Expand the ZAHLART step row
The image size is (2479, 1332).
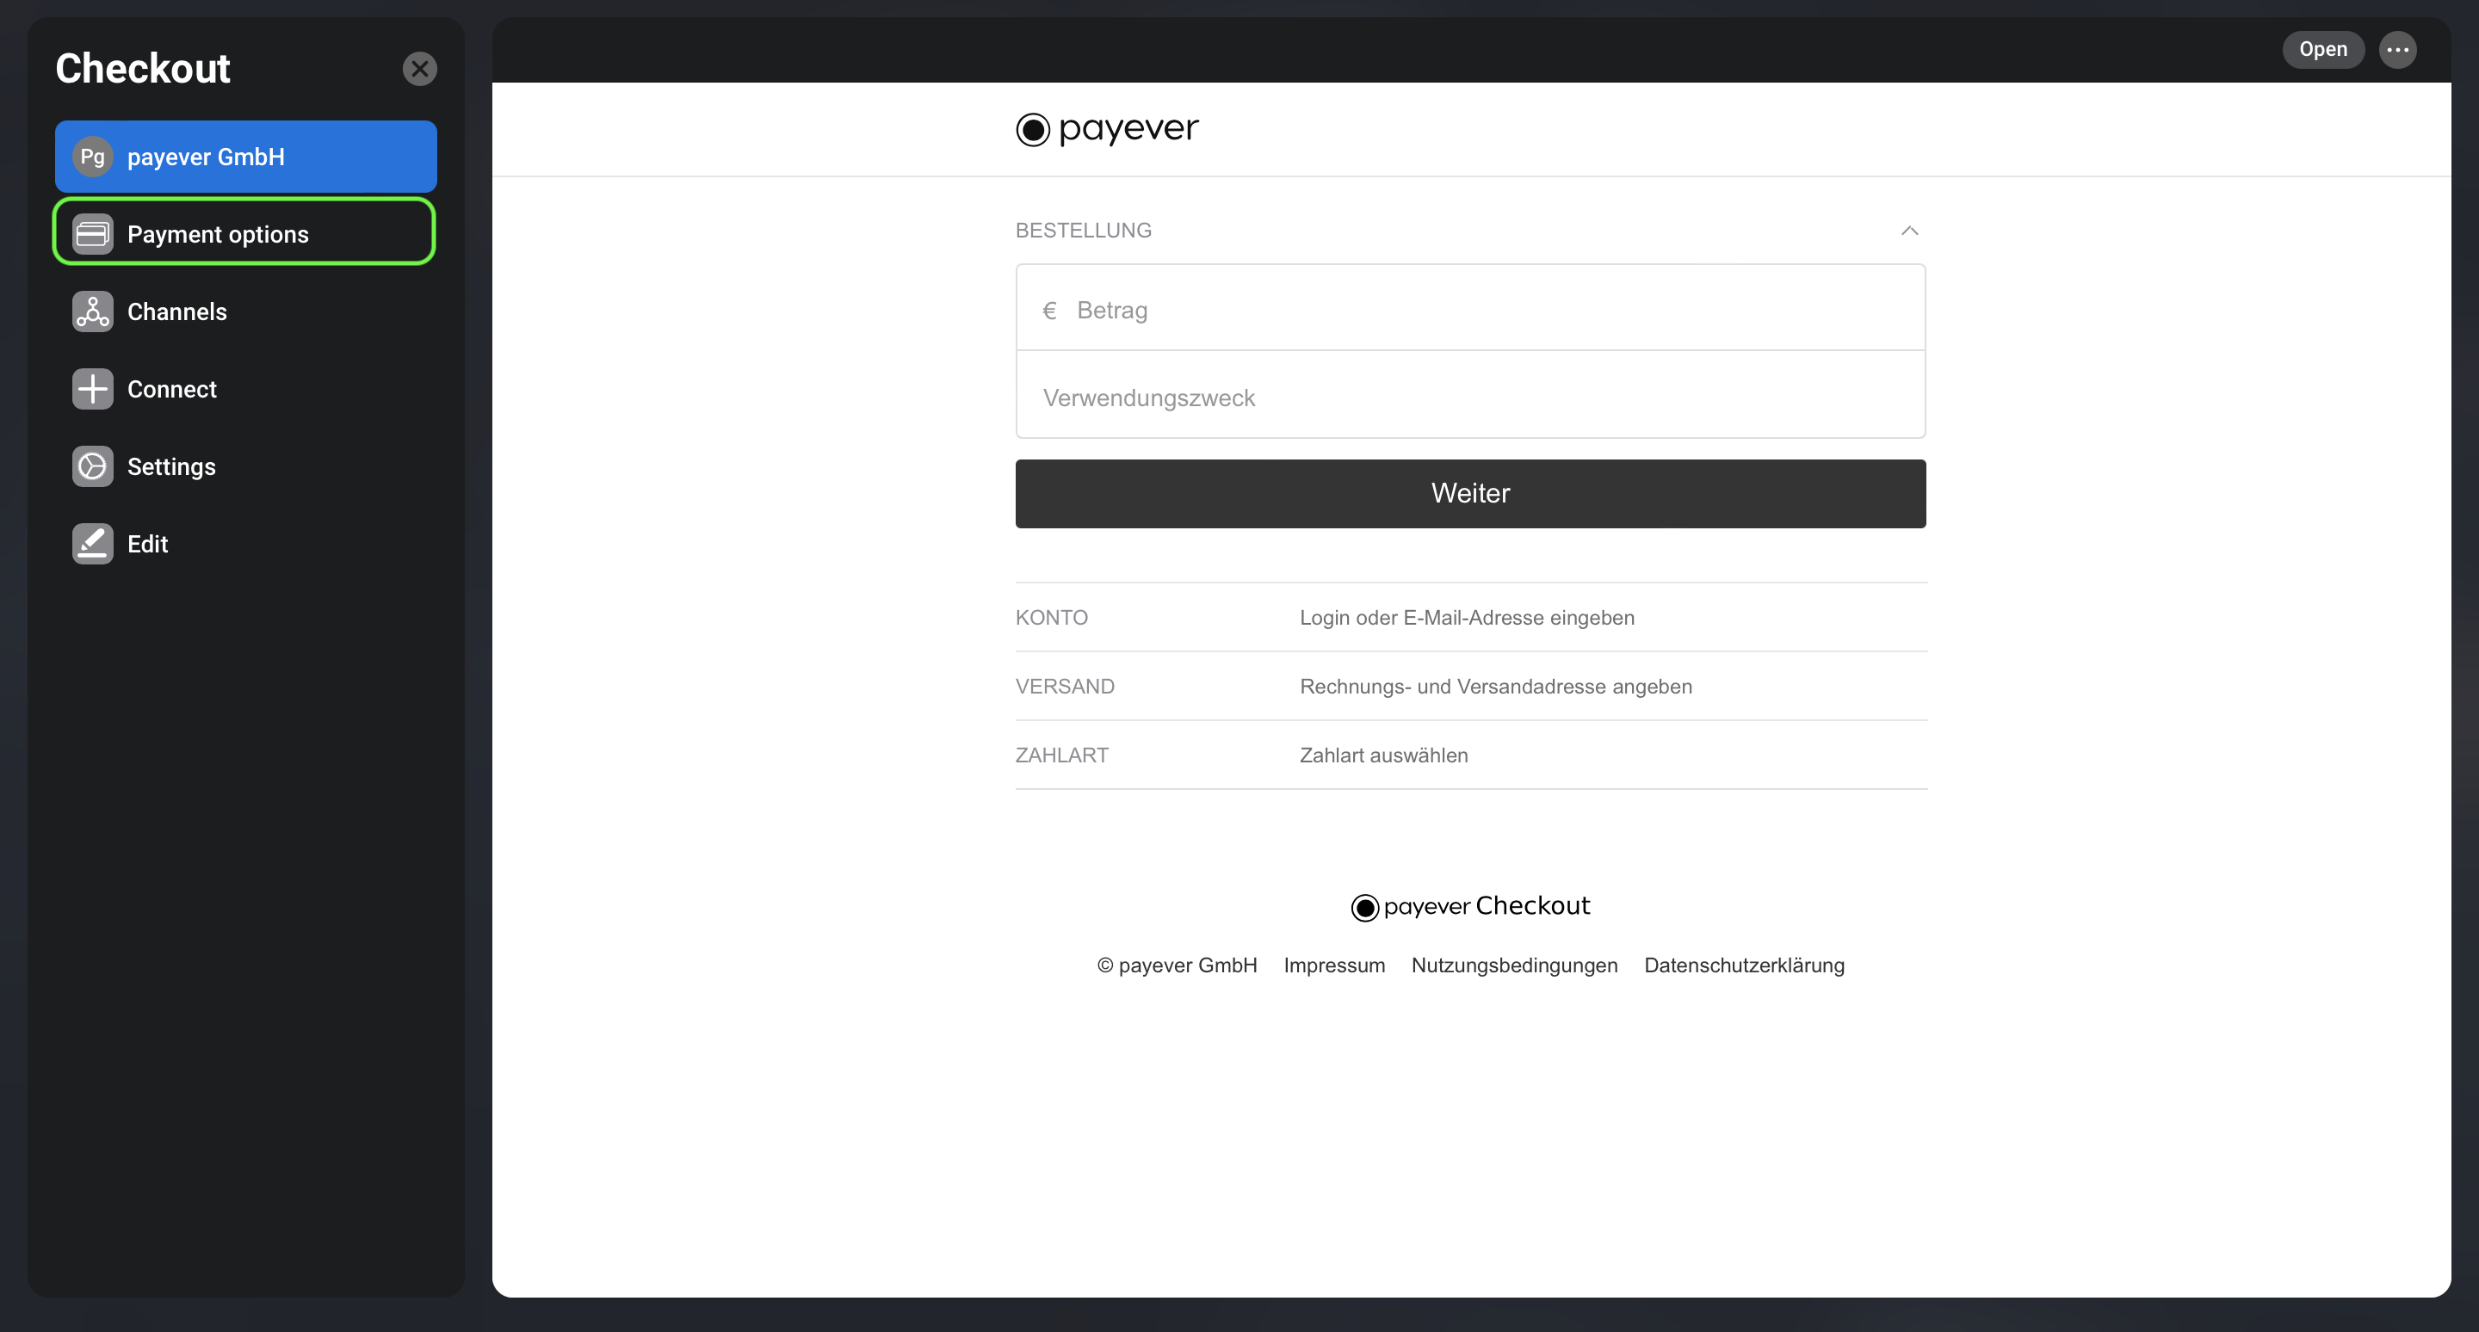point(1470,755)
